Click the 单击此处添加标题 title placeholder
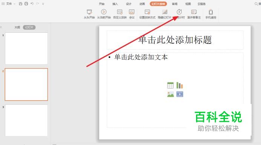 pos(175,40)
